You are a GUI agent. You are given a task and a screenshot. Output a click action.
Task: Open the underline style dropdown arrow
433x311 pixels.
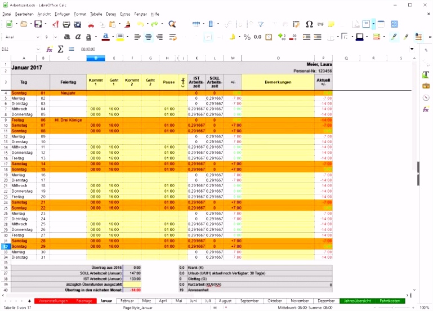pos(96,37)
